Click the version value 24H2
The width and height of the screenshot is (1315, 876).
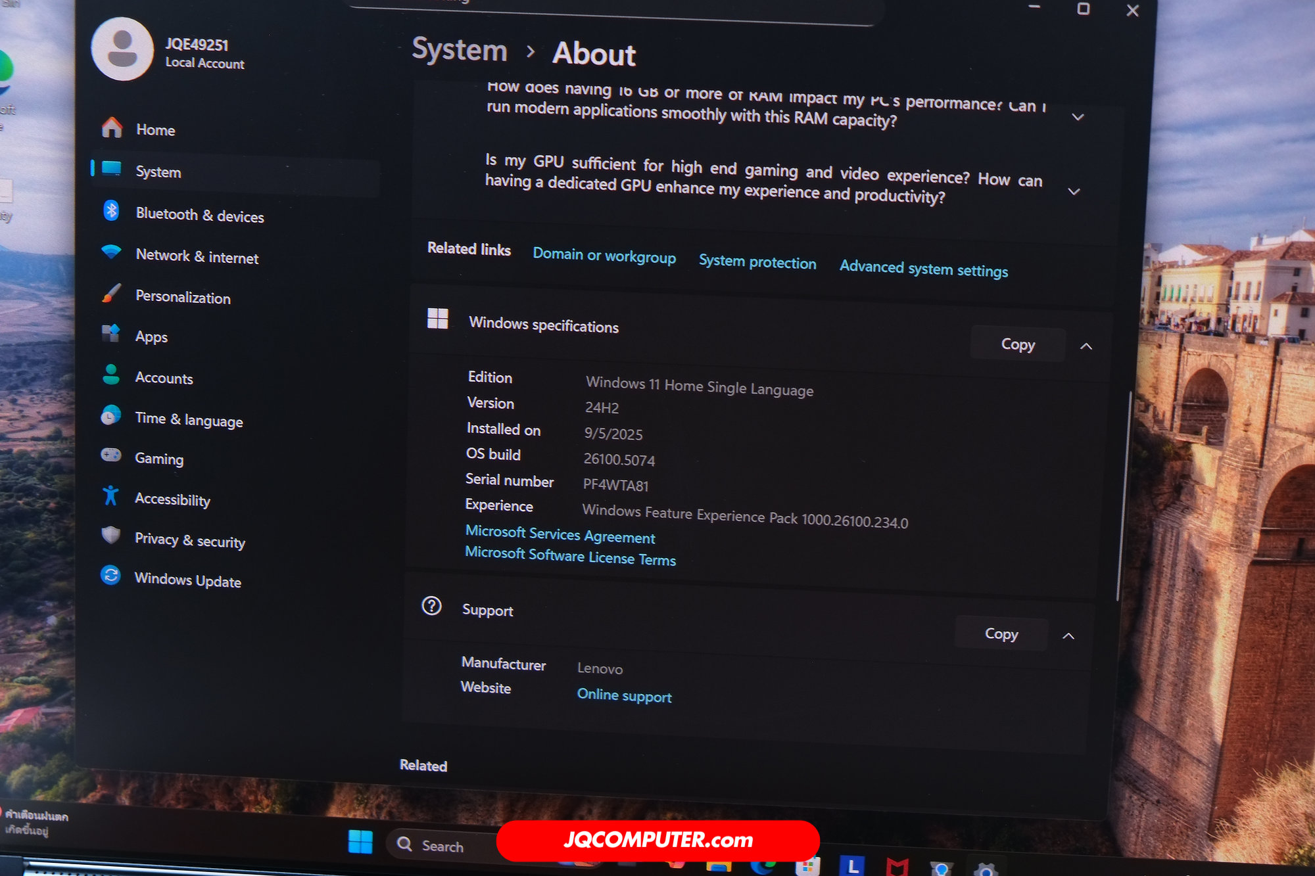602,407
